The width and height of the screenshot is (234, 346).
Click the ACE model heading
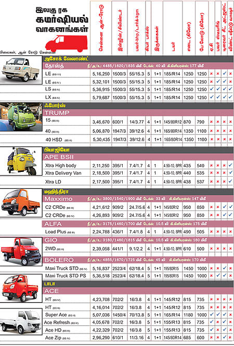click(51, 291)
